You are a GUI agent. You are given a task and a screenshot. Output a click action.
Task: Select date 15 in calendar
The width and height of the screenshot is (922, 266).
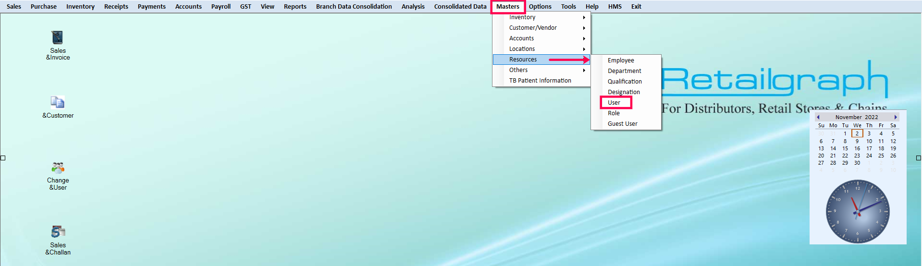point(845,148)
